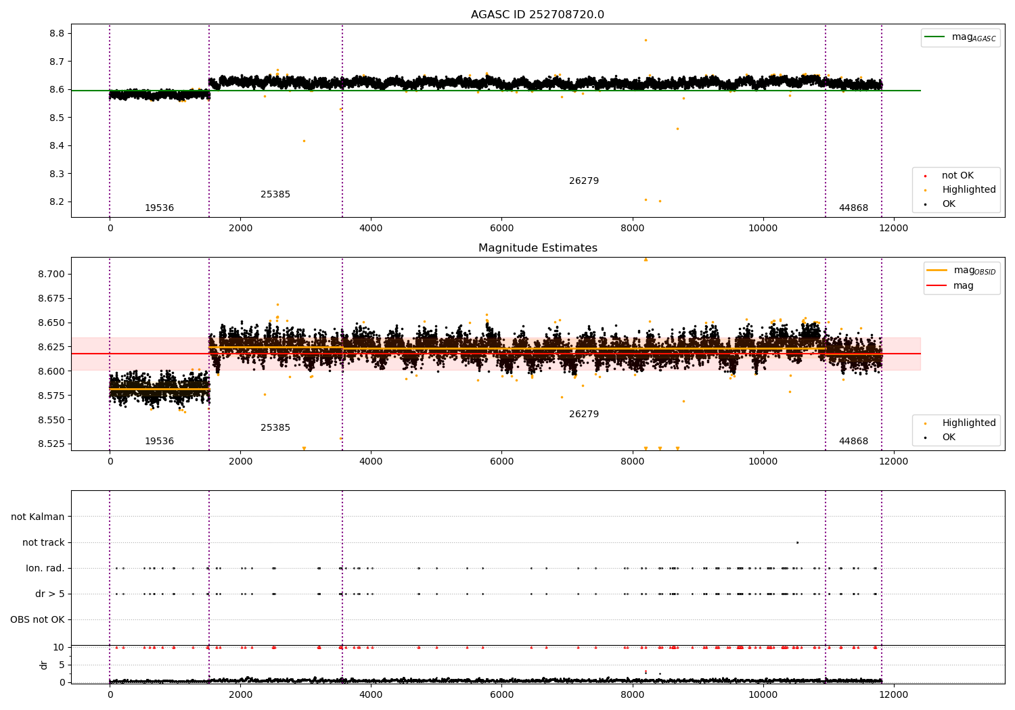Click obsid label 25385 in the top plot

point(275,195)
